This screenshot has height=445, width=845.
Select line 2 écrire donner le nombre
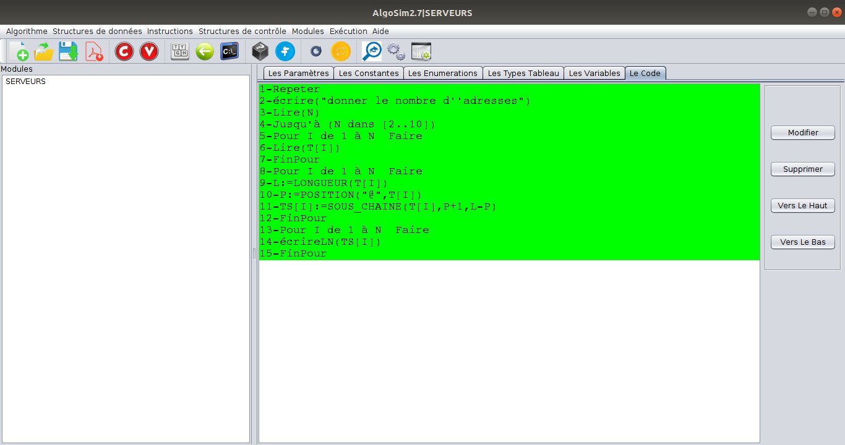[x=509, y=101]
